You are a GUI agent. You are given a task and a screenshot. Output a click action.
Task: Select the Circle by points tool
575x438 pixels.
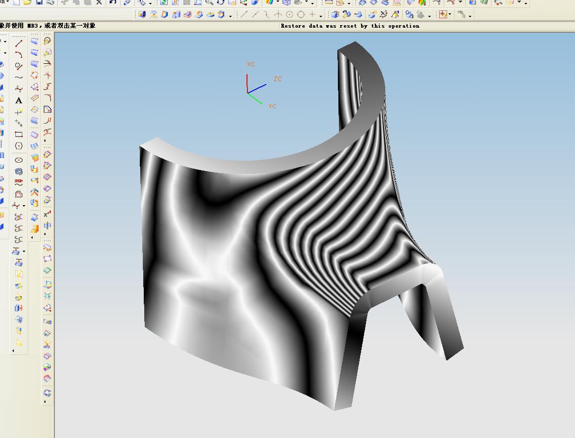[19, 66]
